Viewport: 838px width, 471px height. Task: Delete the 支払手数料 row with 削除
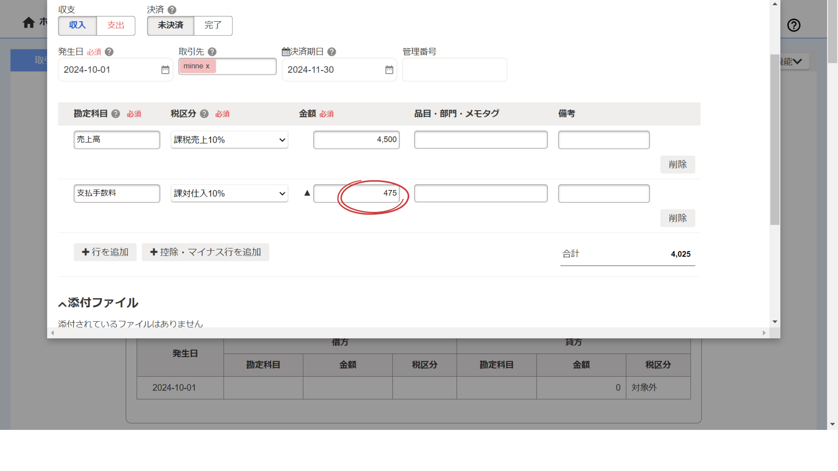coord(678,218)
